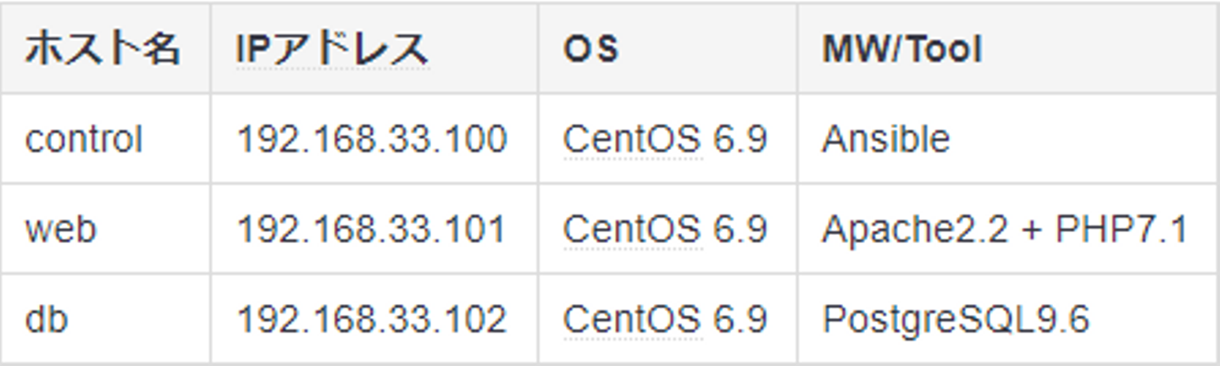Click the CentOS abbreviation in control row
This screenshot has height=366, width=1220.
632,139
